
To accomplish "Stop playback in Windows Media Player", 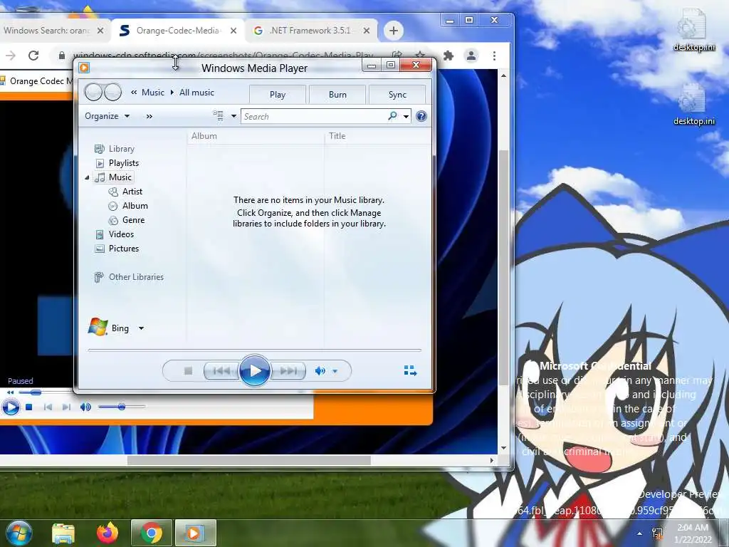I will 188,370.
